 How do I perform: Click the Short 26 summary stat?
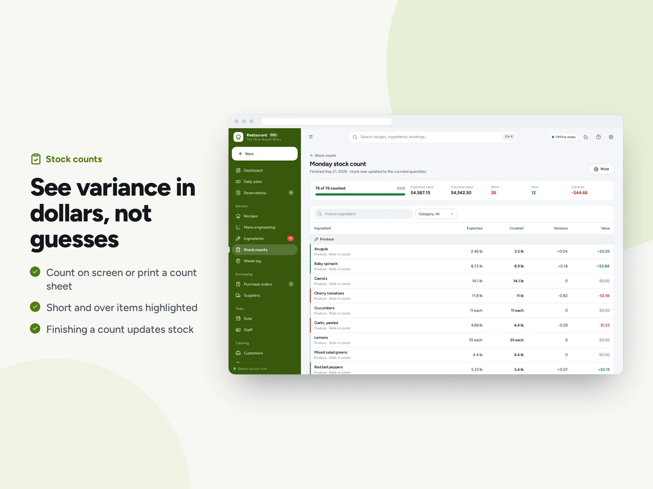[x=495, y=190]
